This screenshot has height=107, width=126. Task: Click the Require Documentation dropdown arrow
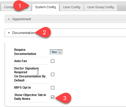pos(60,52)
